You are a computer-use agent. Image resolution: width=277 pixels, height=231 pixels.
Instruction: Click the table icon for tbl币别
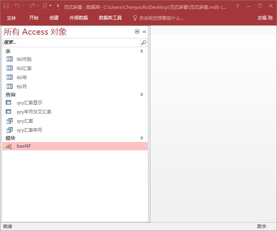pos(10,59)
